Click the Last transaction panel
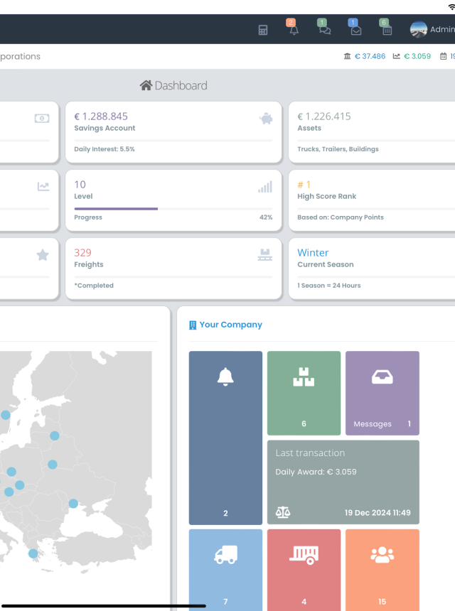This screenshot has width=455, height=611. tap(343, 482)
